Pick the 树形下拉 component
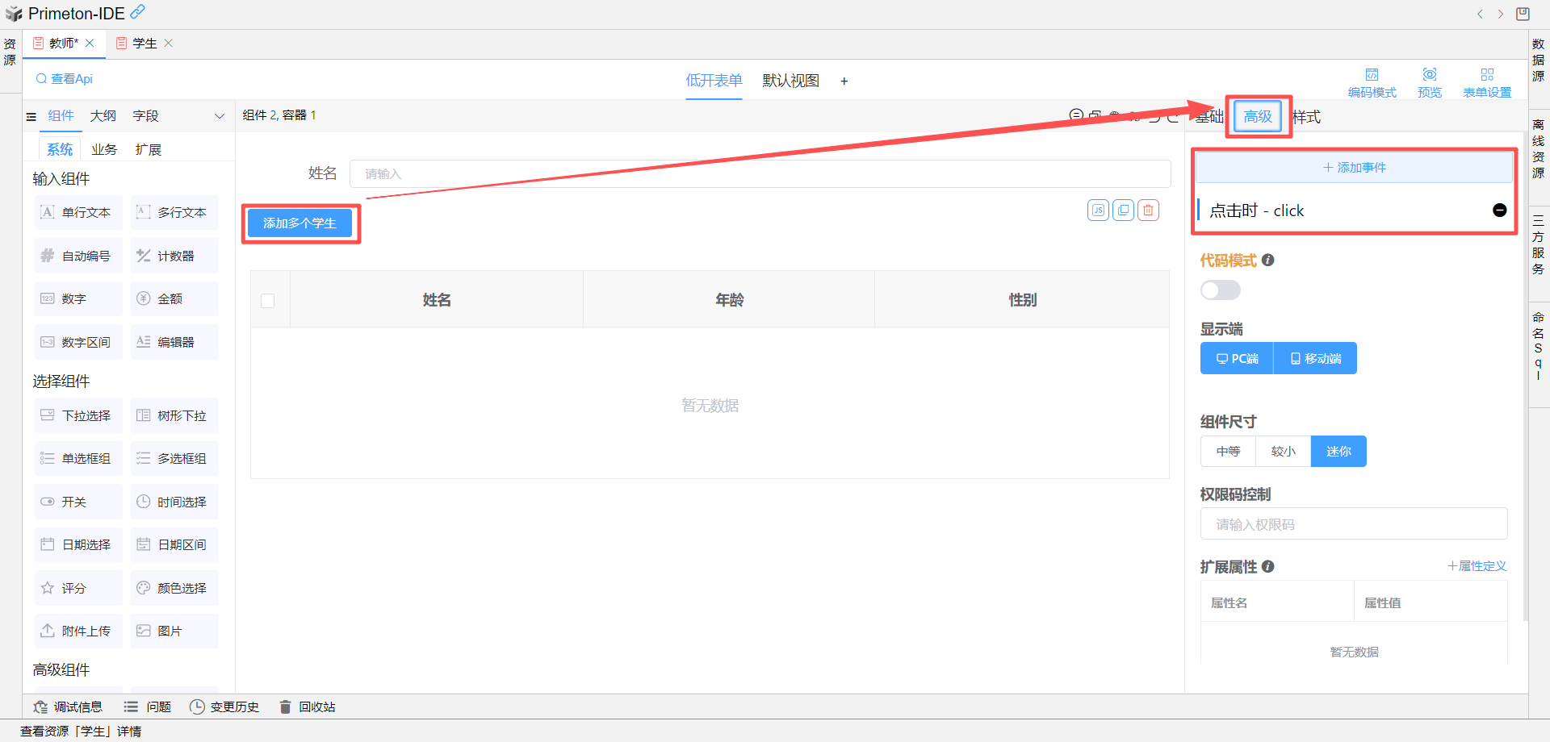This screenshot has width=1550, height=742. tap(174, 415)
